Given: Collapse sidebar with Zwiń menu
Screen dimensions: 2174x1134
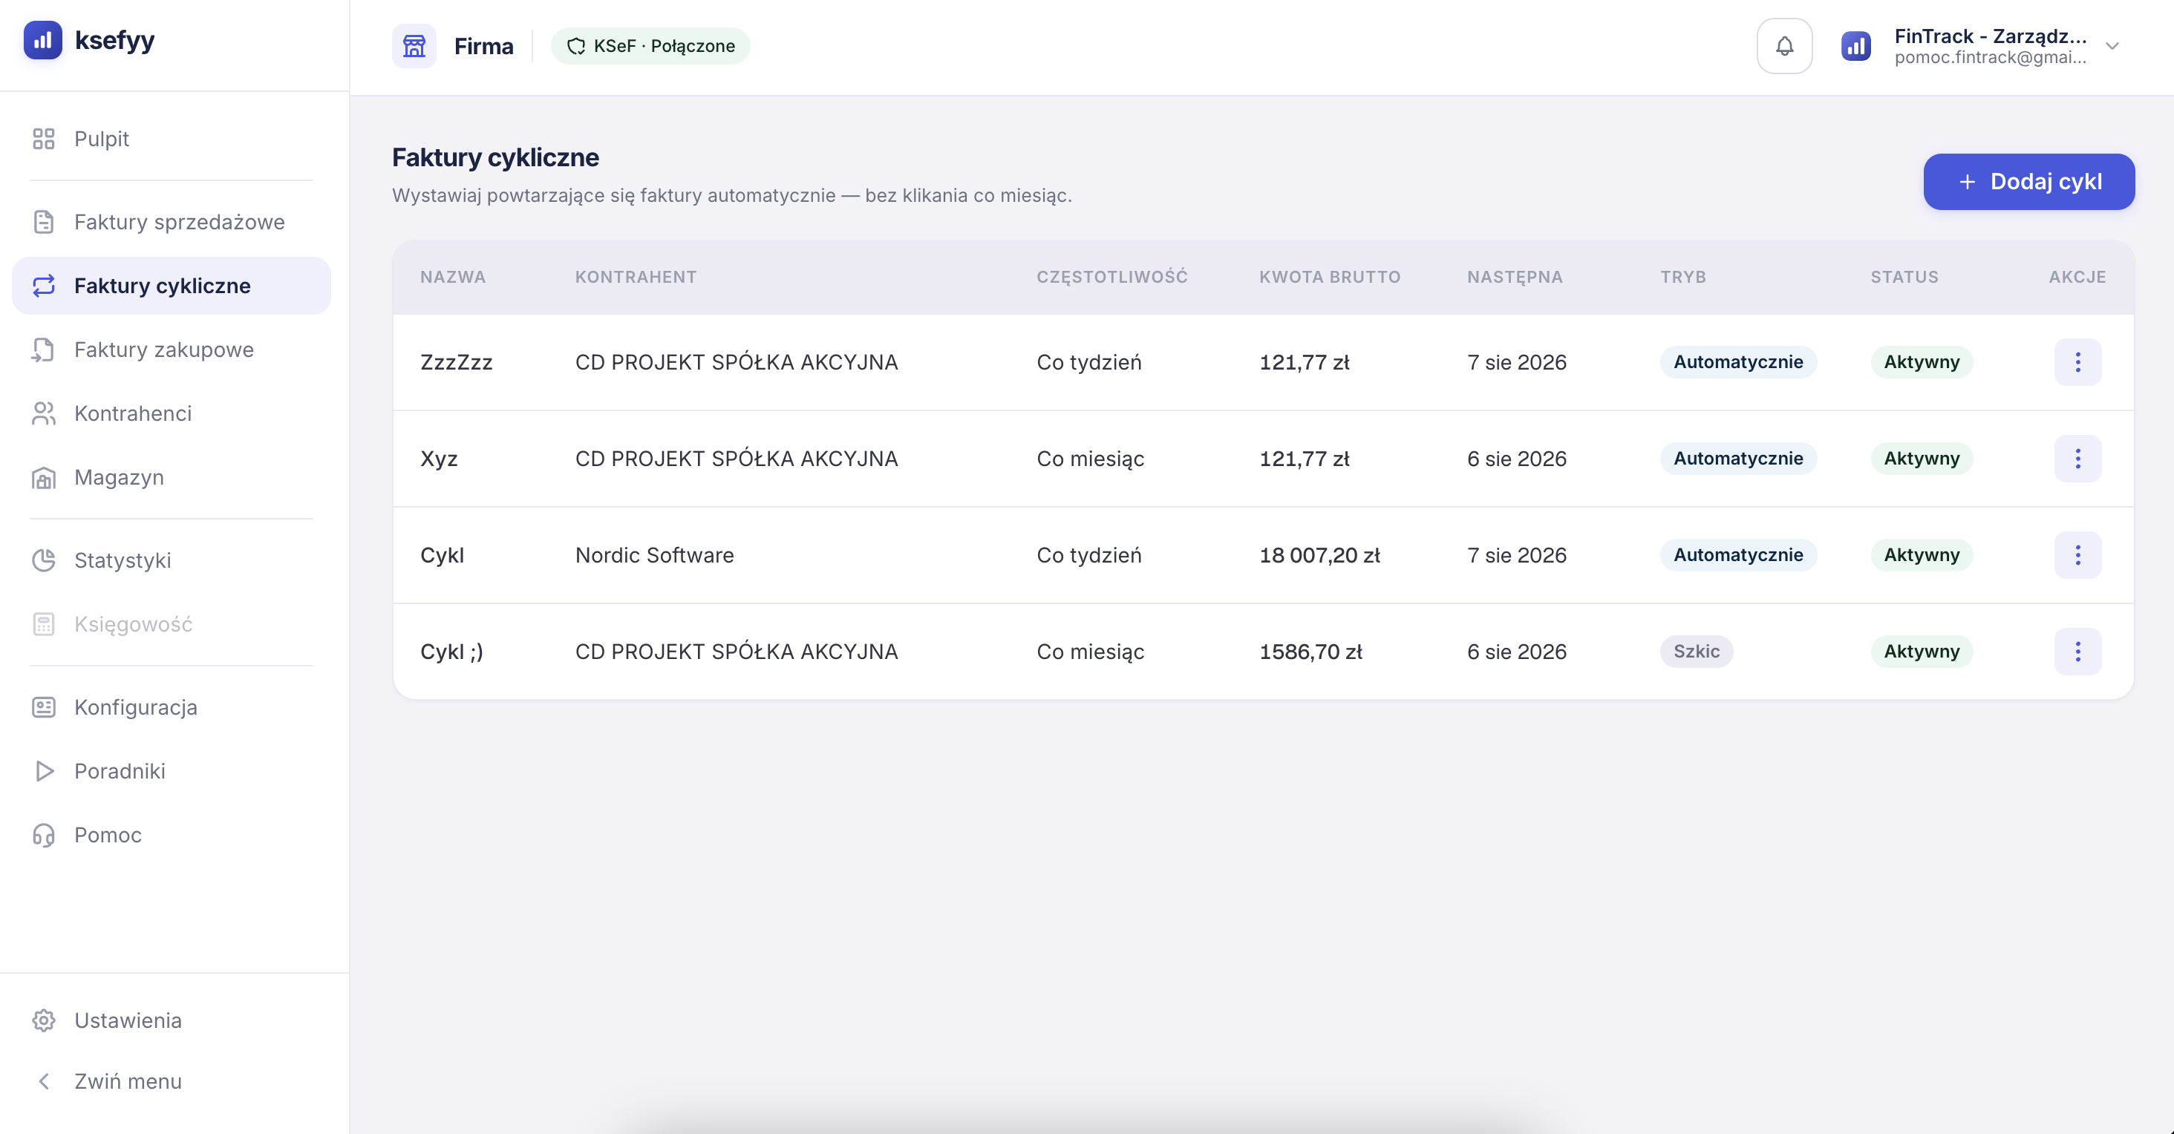Looking at the screenshot, I should (x=172, y=1081).
